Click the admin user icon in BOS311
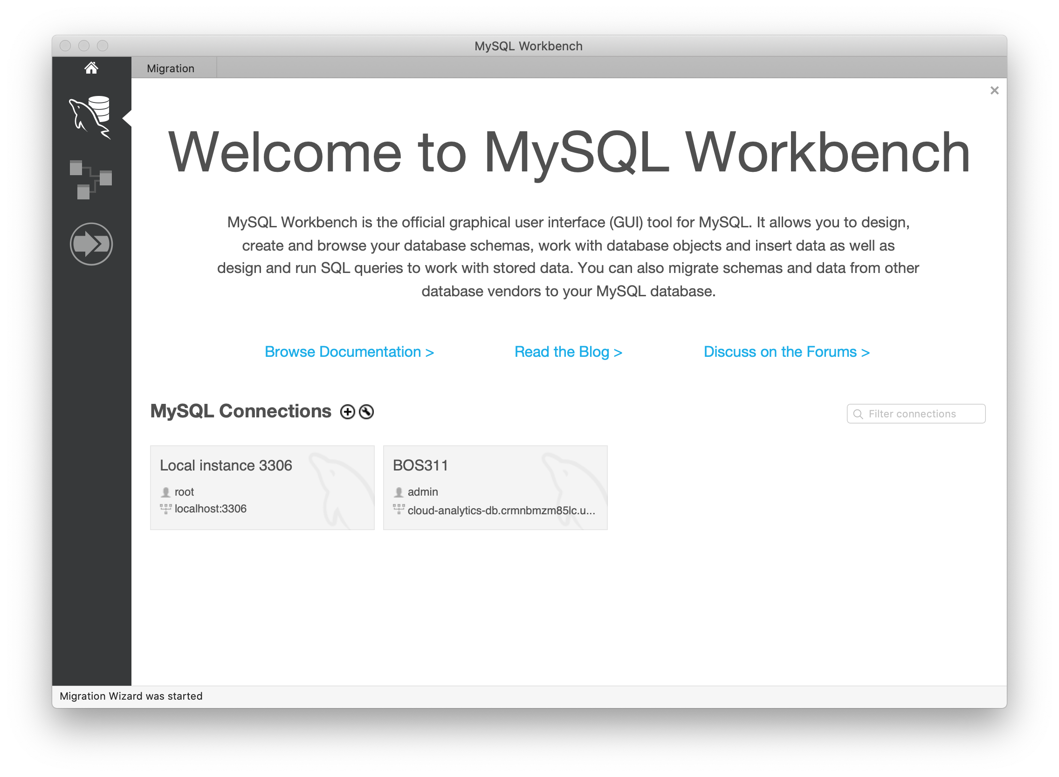 pos(399,492)
